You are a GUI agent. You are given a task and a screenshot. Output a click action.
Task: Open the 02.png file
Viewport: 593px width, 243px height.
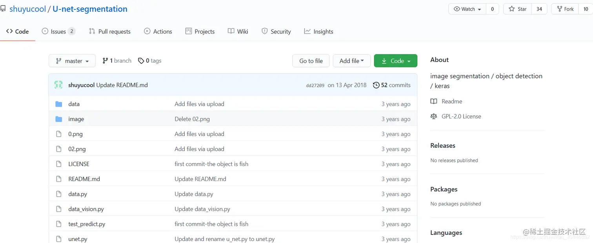pos(77,149)
